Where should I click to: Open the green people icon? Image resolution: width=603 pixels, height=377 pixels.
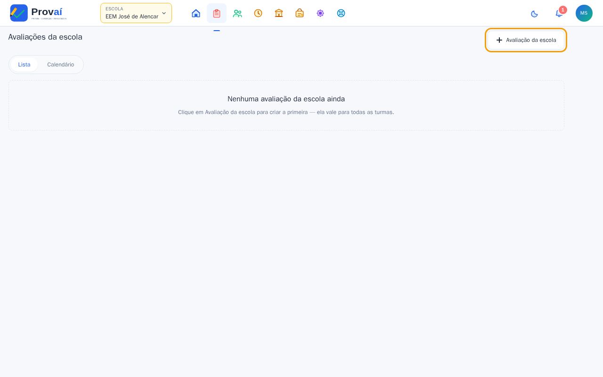click(x=237, y=13)
